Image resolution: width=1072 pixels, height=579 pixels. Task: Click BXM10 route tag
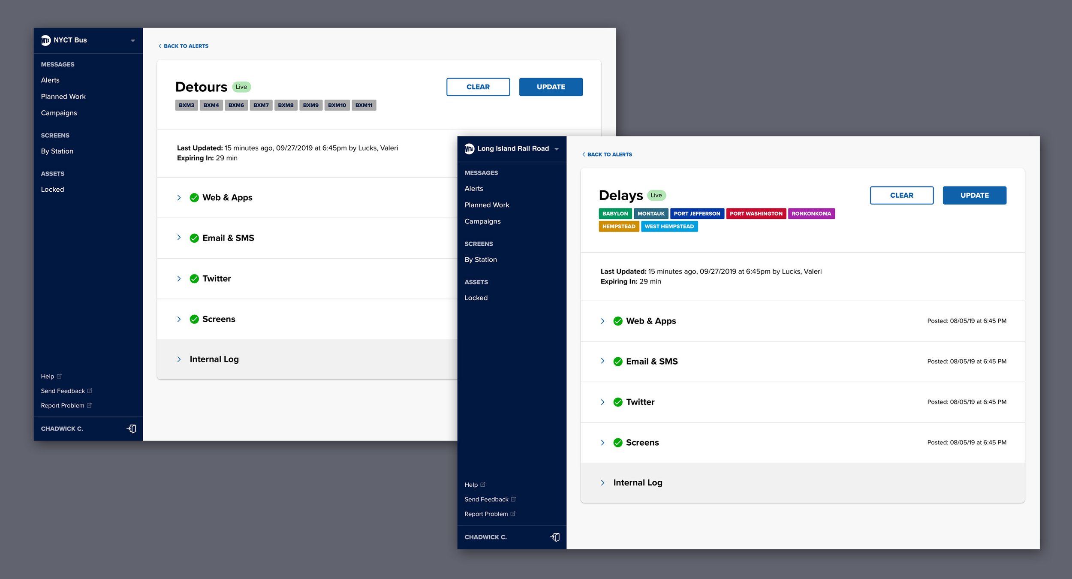pyautogui.click(x=337, y=106)
